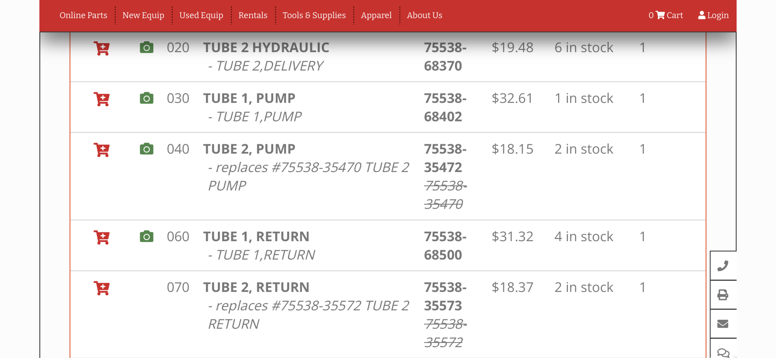The image size is (776, 358).
Task: Navigate to Rentals
Action: tap(253, 15)
